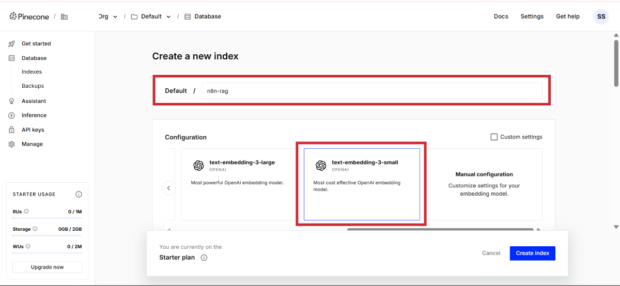Click the Get started rocket icon
Viewport: 620px width, 286px height.
pyautogui.click(x=11, y=44)
